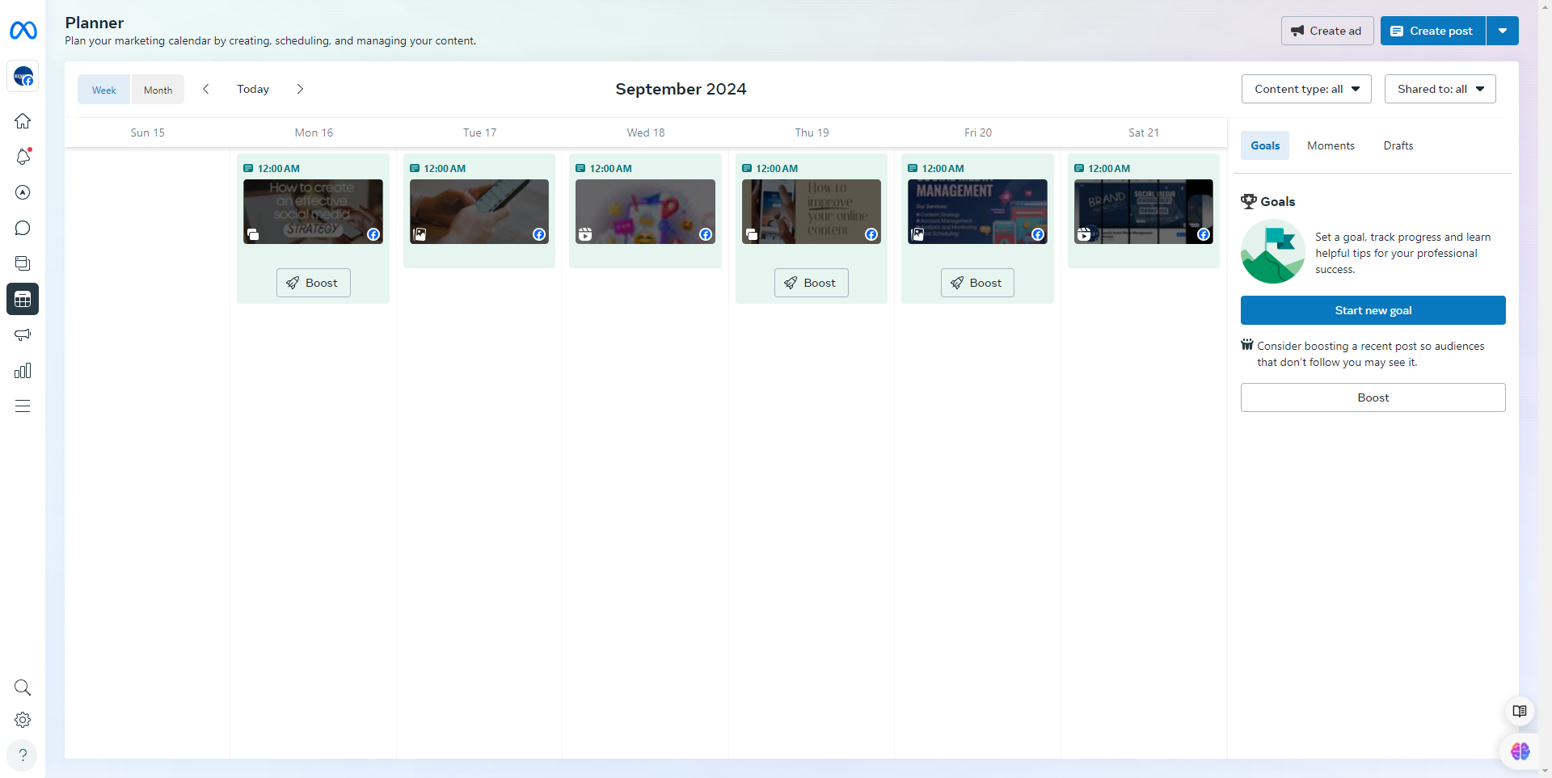The height and width of the screenshot is (778, 1552).
Task: Switch the calendar to Week view
Action: pyautogui.click(x=103, y=90)
